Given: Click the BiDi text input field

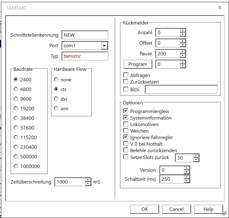Looking at the screenshot, I should click(x=181, y=90).
